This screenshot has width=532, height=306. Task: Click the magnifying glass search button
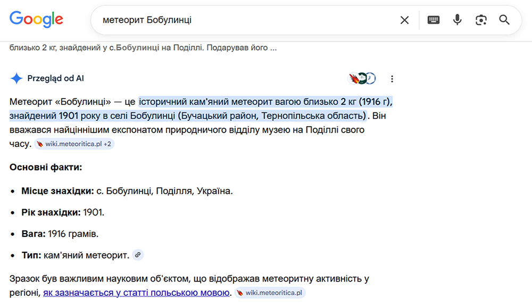pyautogui.click(x=504, y=20)
